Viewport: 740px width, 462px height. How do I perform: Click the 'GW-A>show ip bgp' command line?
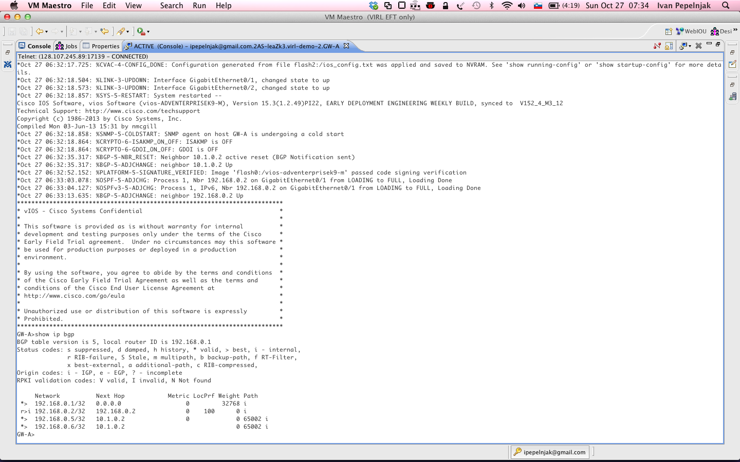coord(46,334)
